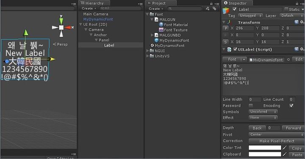Click the red X axis gizmo cone
The height and width of the screenshot is (159, 305).
tap(68, 27)
